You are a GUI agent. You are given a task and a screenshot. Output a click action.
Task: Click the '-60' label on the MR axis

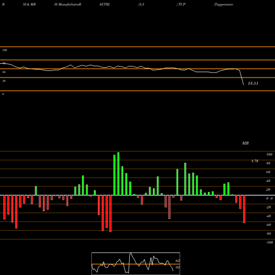point(268,225)
